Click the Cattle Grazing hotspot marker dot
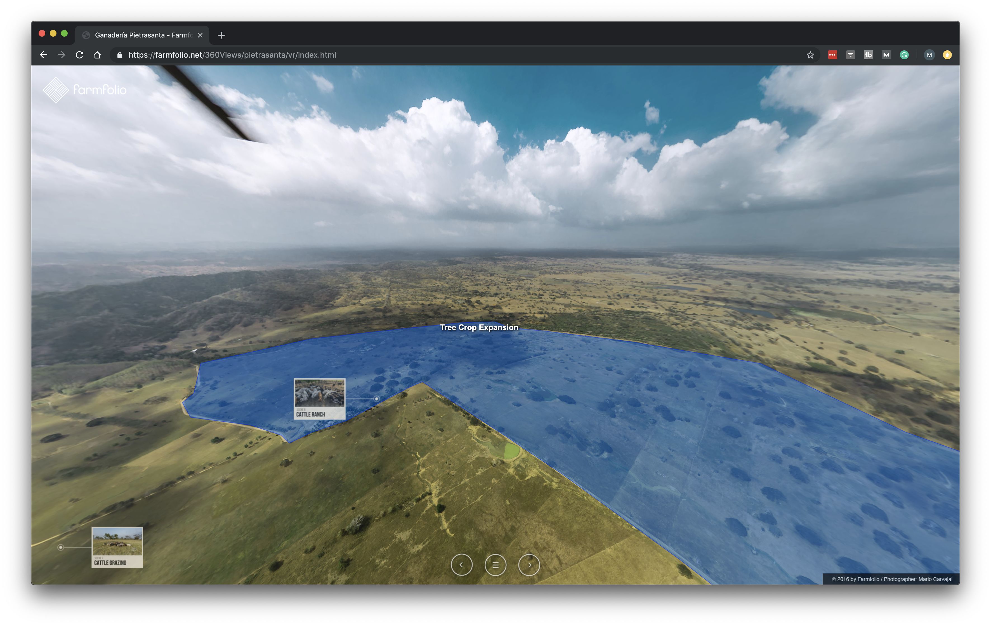Image resolution: width=991 pixels, height=626 pixels. pos(60,547)
